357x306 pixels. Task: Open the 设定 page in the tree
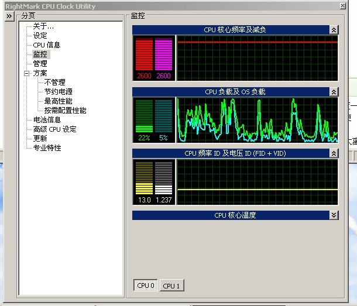pos(40,36)
